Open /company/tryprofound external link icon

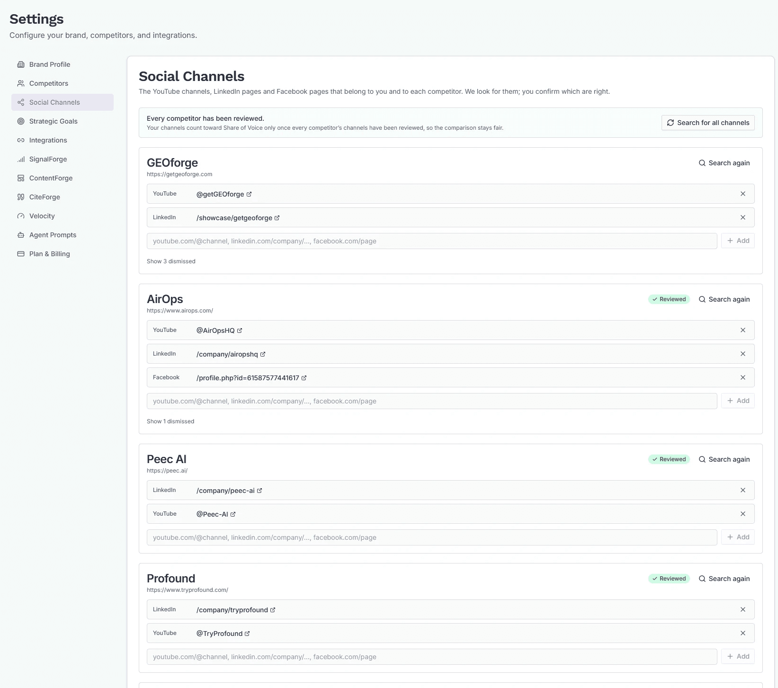click(x=273, y=610)
